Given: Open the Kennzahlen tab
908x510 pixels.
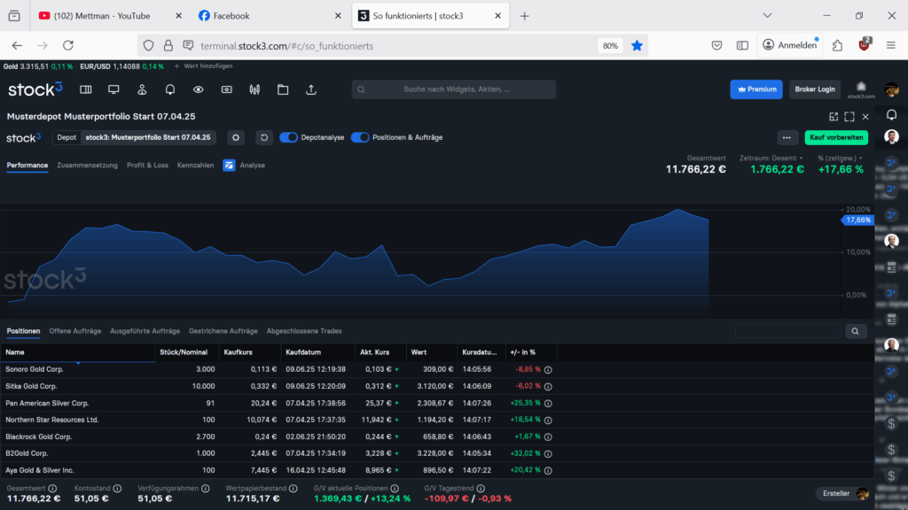Looking at the screenshot, I should pos(195,166).
